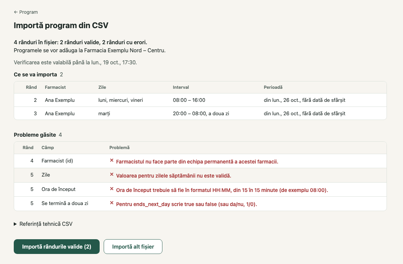
Task: Choose Importă alt fișier button
Action: [133, 247]
